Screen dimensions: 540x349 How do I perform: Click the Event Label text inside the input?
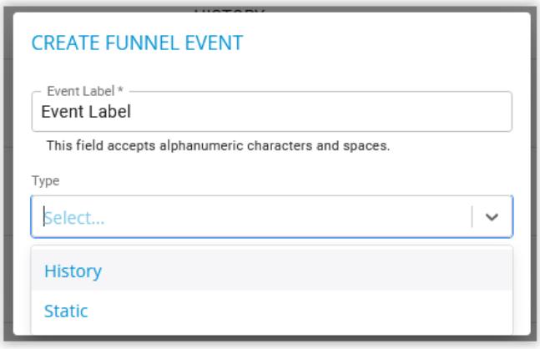click(86, 112)
